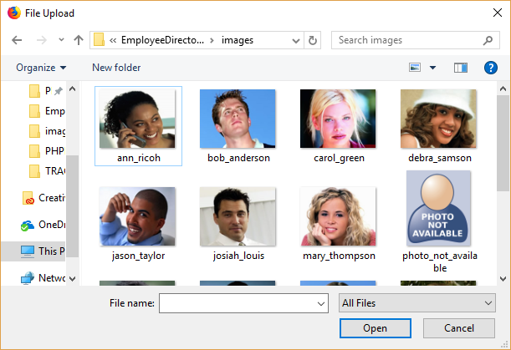This screenshot has height=350, width=511.
Task: Click the Up one level arrow
Action: coord(79,40)
